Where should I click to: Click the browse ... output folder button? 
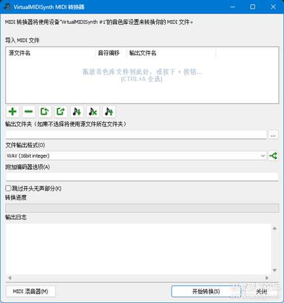tap(273, 134)
